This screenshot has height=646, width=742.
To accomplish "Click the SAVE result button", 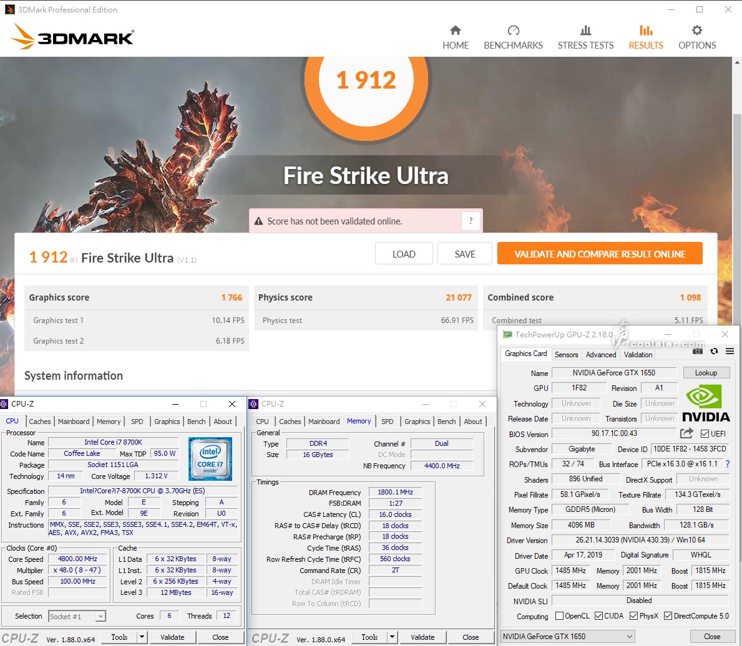I will [465, 254].
